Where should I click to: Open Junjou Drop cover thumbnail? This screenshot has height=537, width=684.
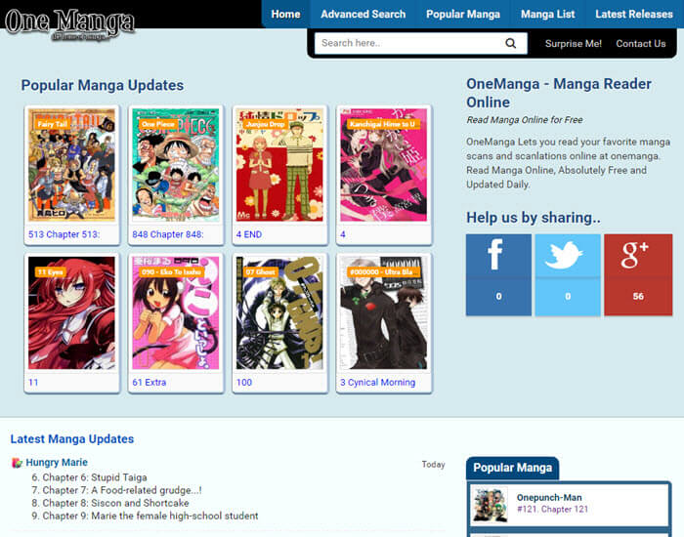279,165
